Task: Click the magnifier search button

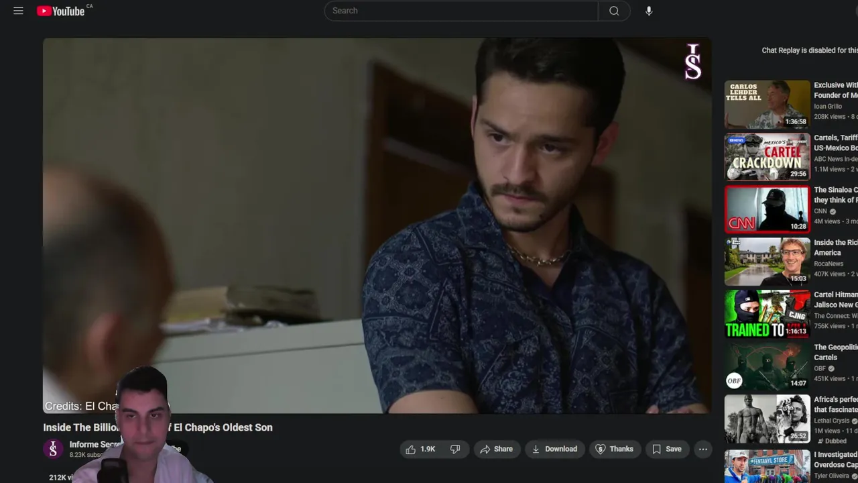Action: pos(614,11)
